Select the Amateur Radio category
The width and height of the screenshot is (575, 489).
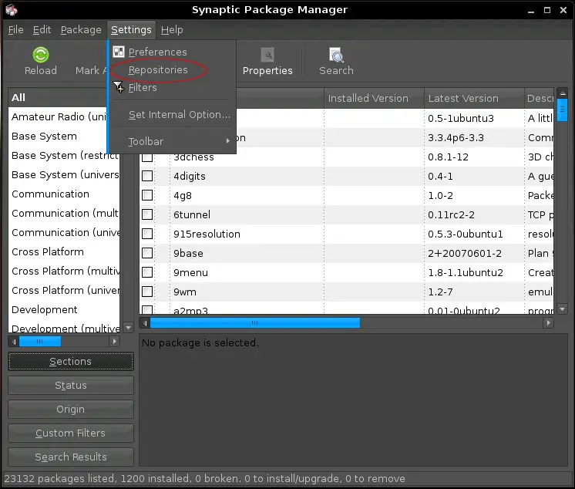point(59,116)
